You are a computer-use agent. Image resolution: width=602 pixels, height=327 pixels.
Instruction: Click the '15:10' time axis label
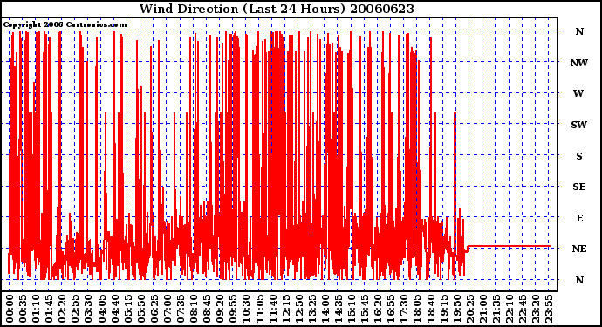coord(352,309)
